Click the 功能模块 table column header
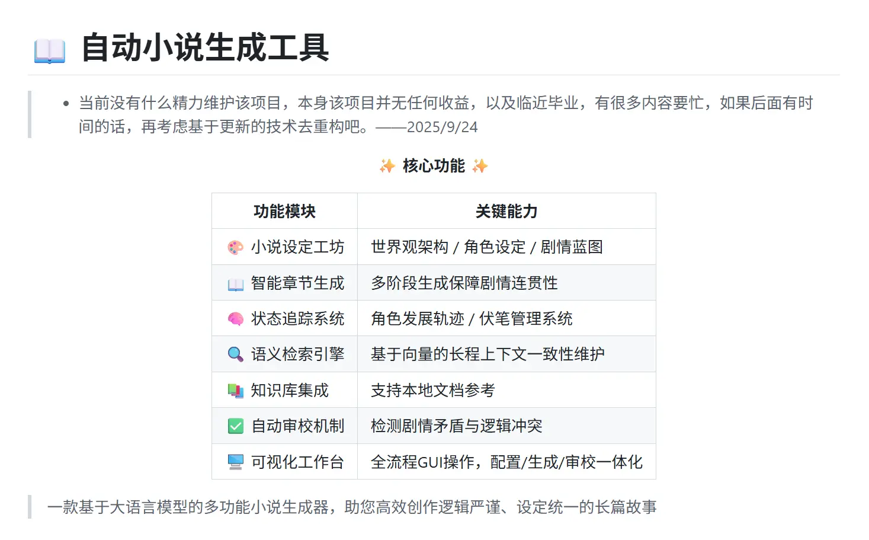Viewport: 869px width, 540px height. point(284,212)
